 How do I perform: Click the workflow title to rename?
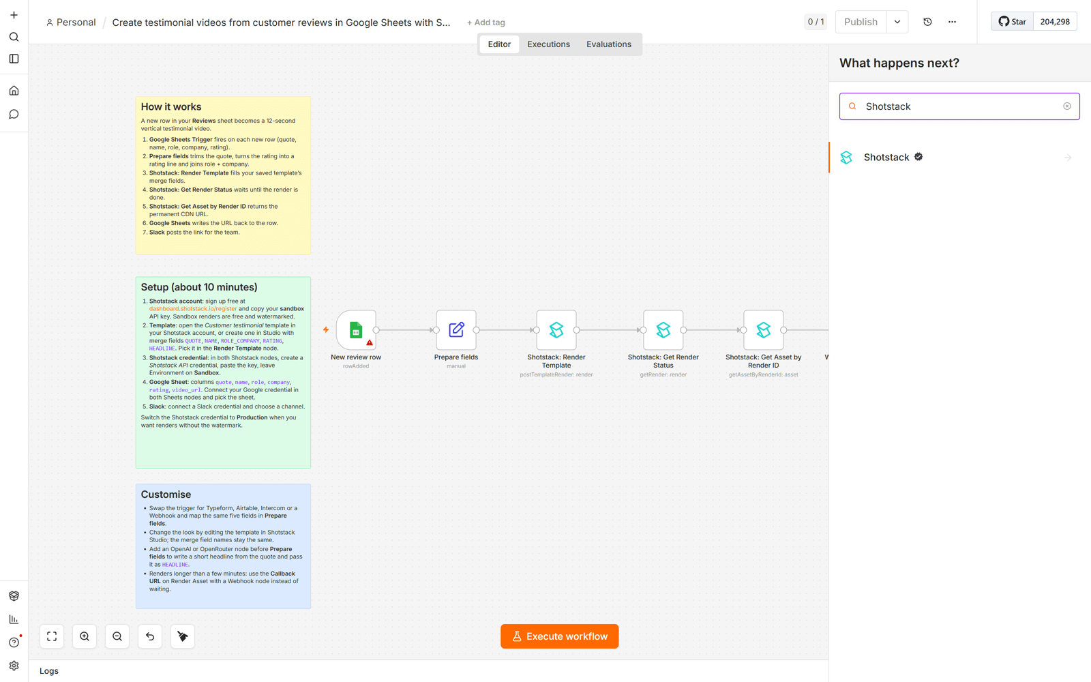281,23
